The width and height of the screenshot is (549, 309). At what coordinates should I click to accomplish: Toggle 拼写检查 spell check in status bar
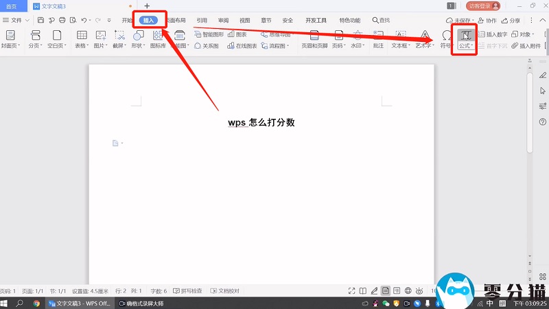point(187,291)
